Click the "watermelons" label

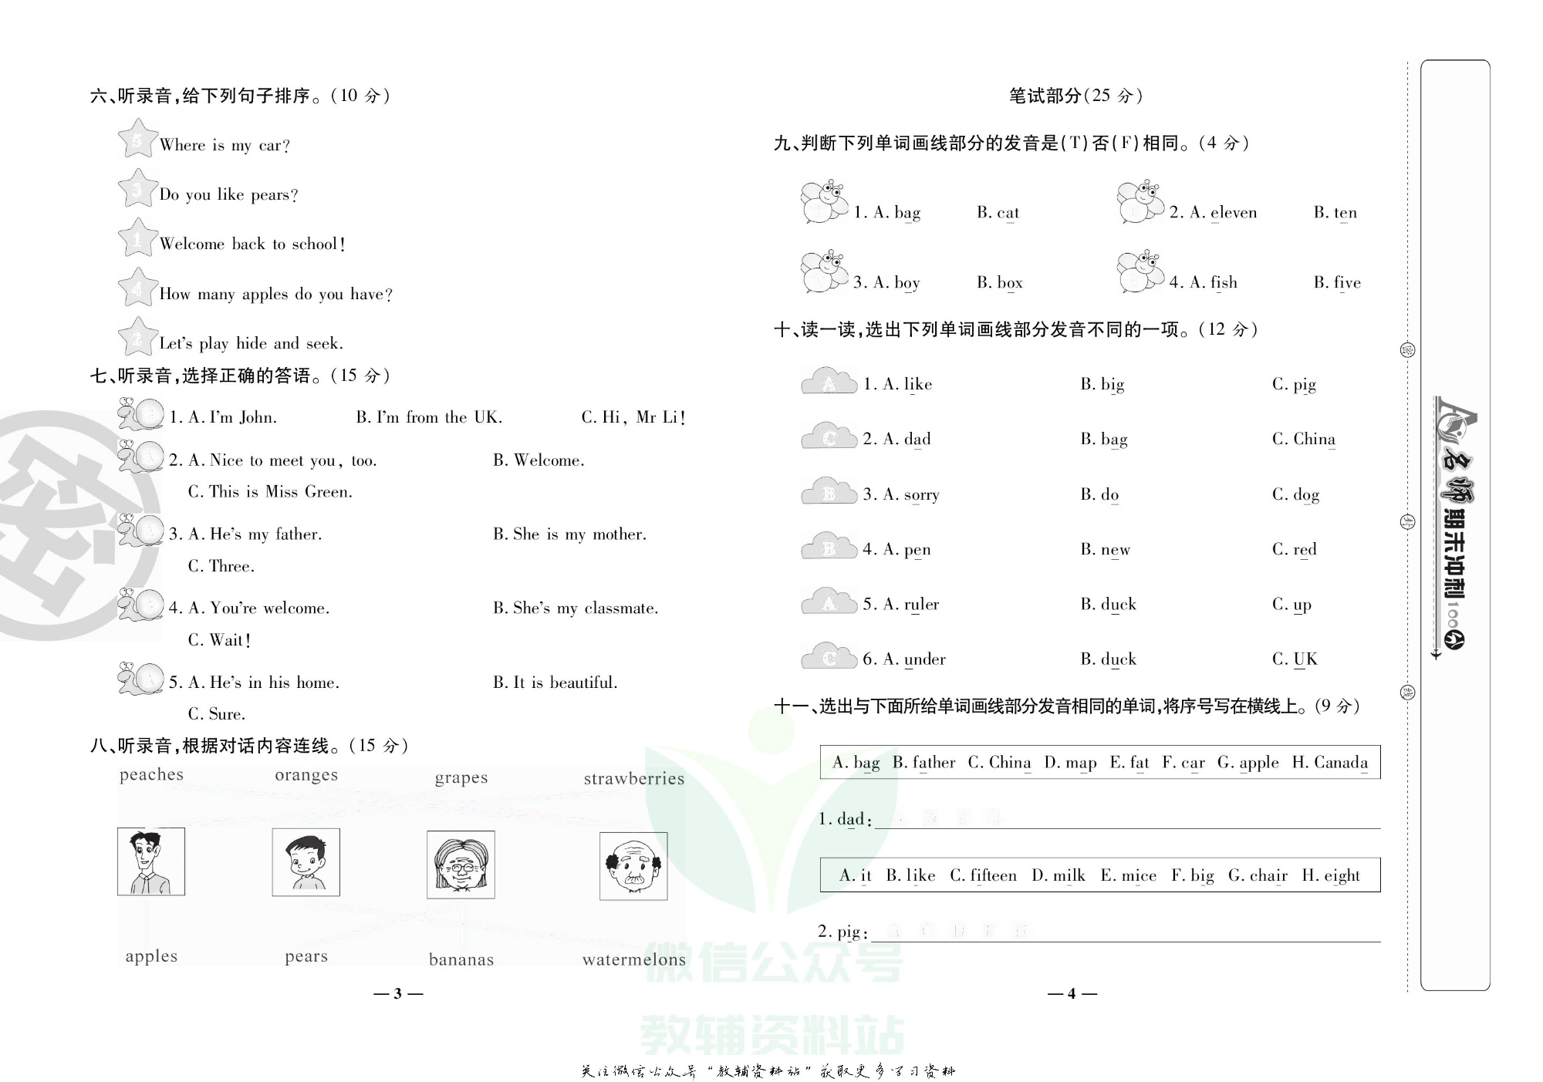pos(633,959)
